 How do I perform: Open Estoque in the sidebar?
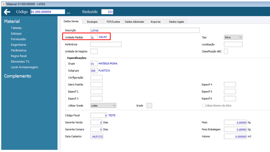point(16,33)
